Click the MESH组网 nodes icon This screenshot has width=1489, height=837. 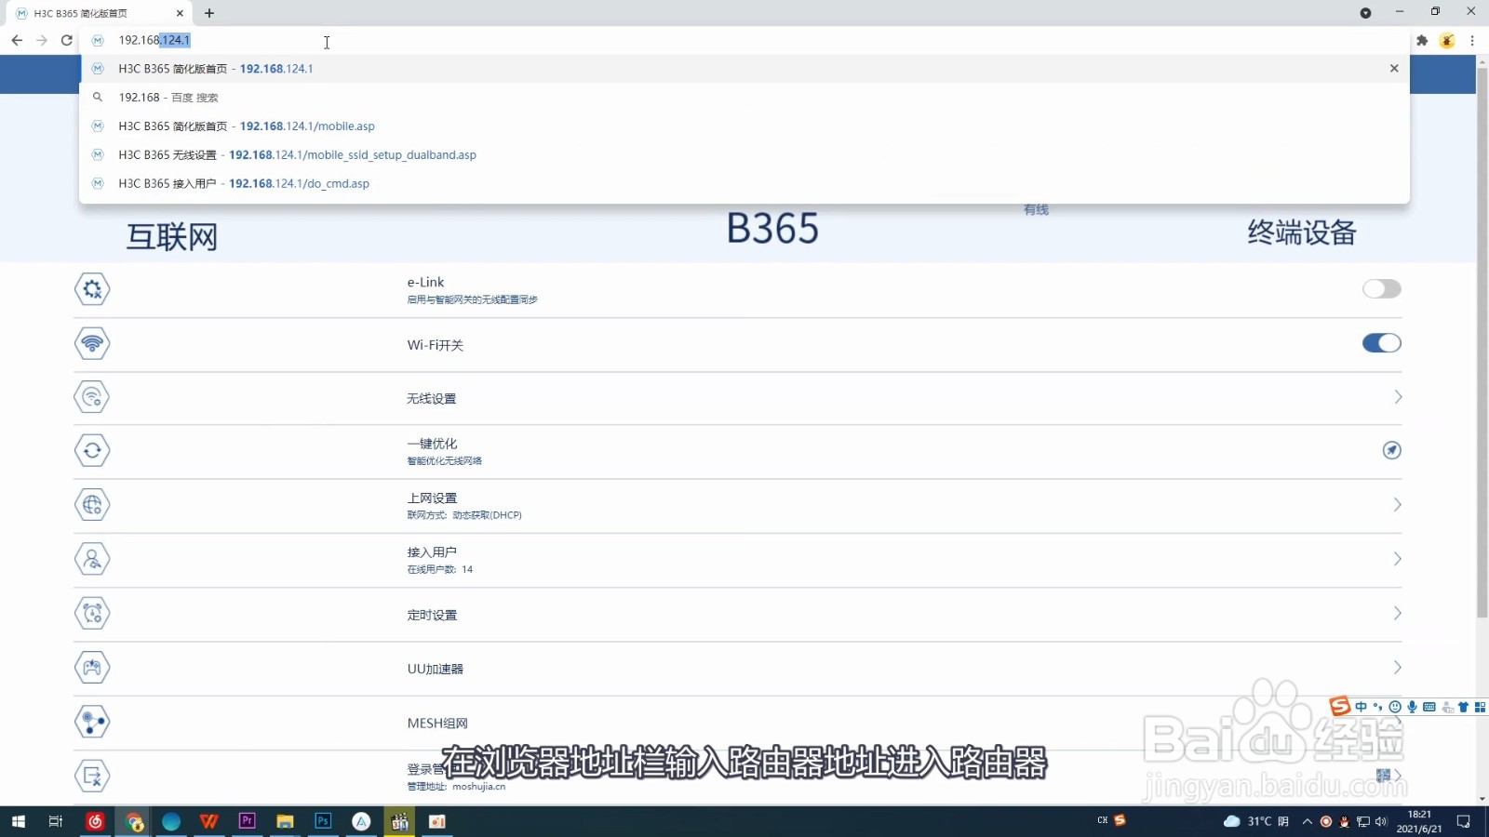(92, 722)
